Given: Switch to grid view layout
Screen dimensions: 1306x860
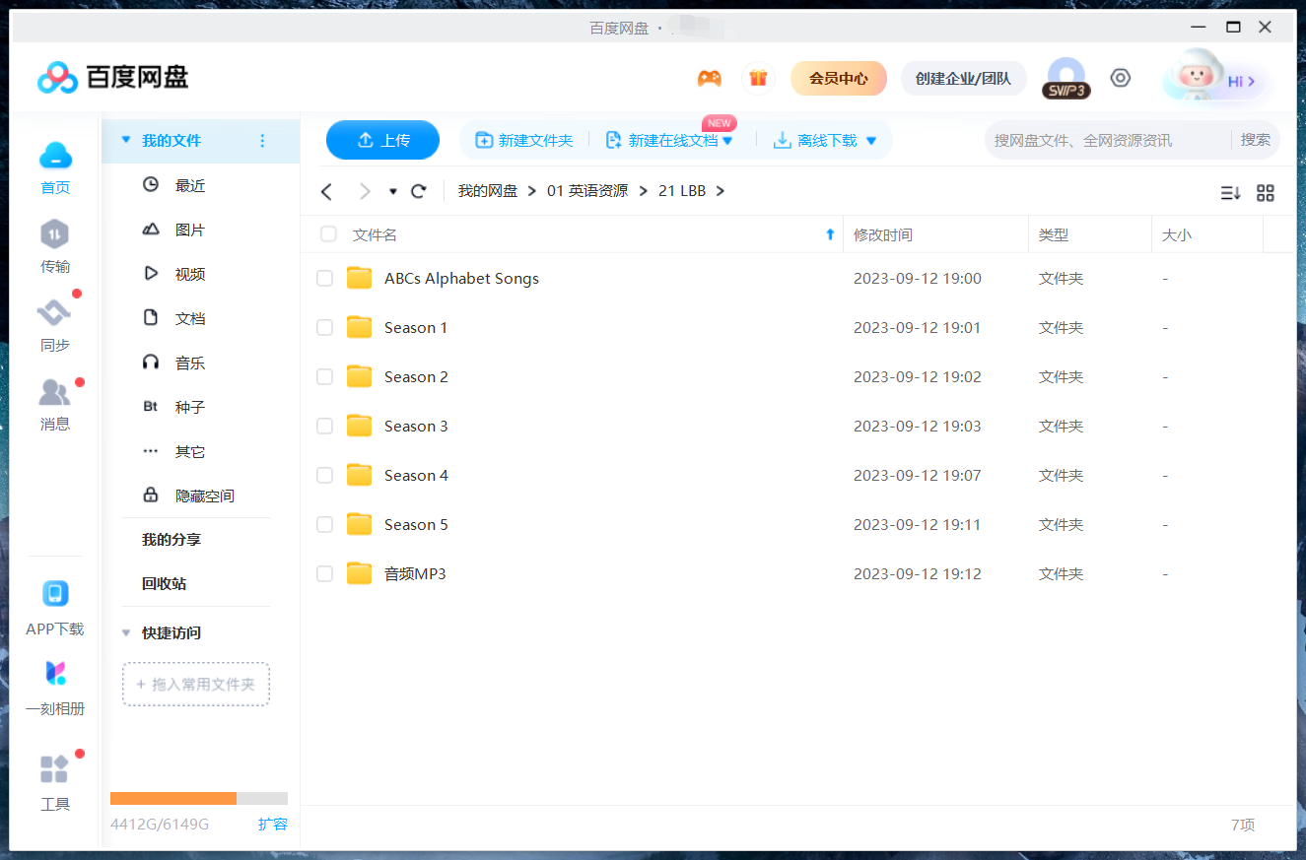Looking at the screenshot, I should (x=1266, y=193).
